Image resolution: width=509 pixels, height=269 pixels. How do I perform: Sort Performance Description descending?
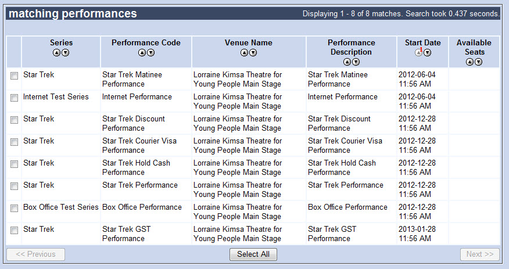(356, 62)
